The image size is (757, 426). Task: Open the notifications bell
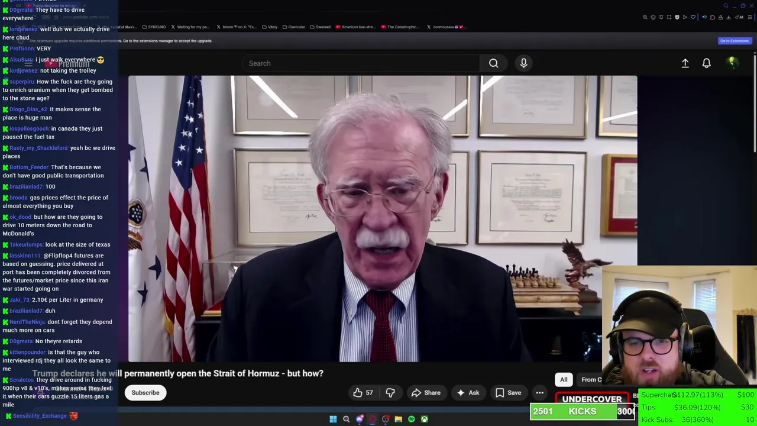point(706,63)
